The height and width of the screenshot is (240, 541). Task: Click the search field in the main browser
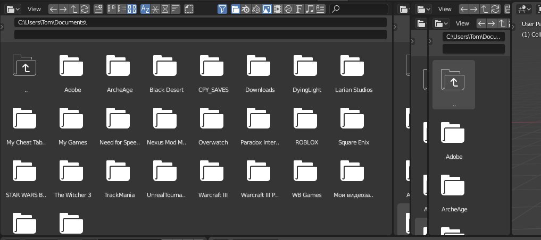[359, 10]
